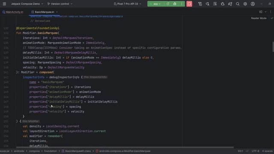Open more run actions menu
The image size is (274, 154).
click(x=182, y=4)
